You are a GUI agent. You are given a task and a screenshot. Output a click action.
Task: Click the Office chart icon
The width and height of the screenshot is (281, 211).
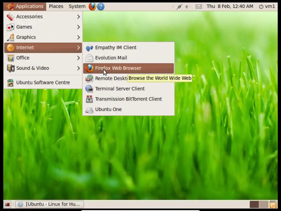pyautogui.click(x=10, y=58)
